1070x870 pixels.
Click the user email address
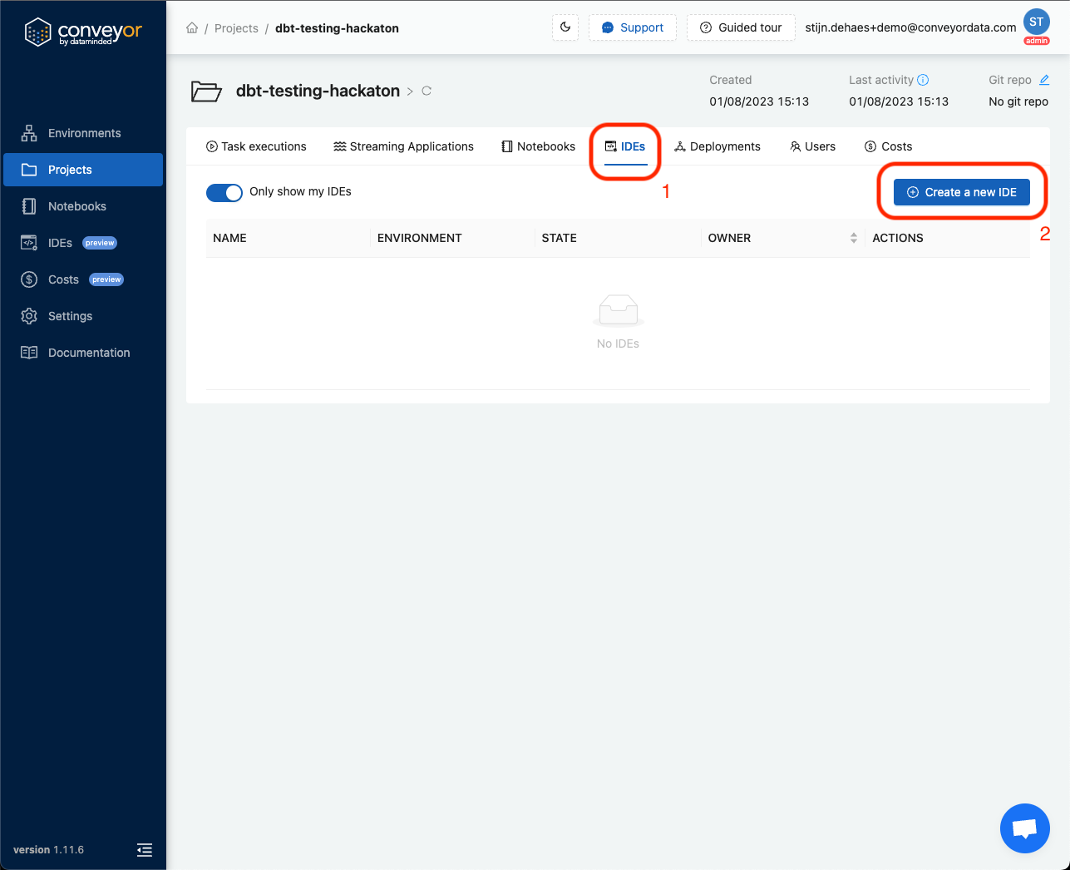pos(910,27)
